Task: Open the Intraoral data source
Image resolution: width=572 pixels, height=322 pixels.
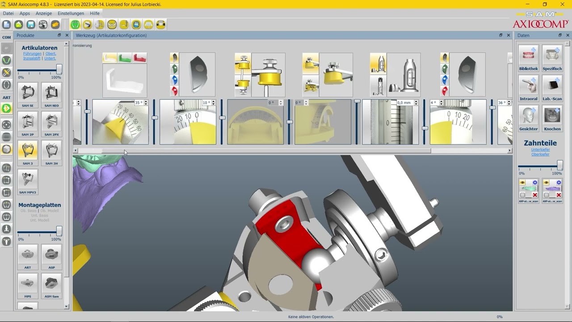Action: pos(529,88)
